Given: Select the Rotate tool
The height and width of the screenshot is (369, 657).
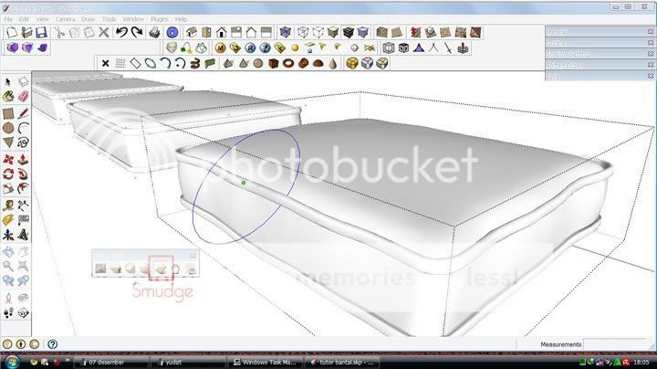Looking at the screenshot, I should click(x=8, y=174).
